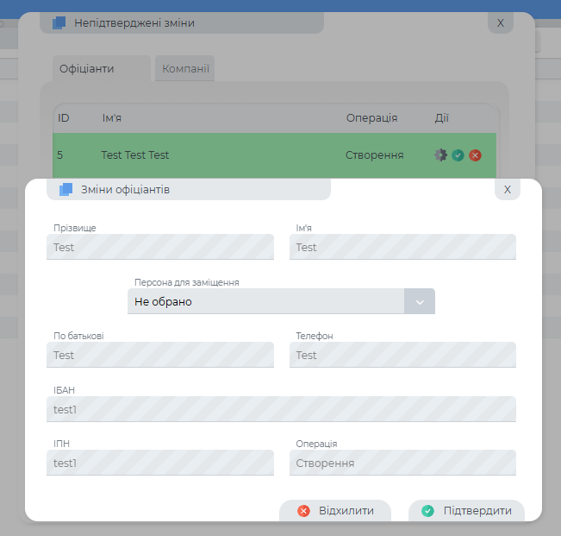The height and width of the screenshot is (536, 561).
Task: Click the Непідтверджені зміни window icon
Action: point(59,23)
